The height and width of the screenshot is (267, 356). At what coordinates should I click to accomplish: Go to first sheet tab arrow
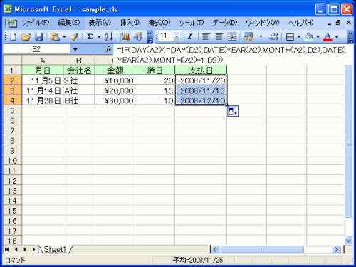coord(6,249)
